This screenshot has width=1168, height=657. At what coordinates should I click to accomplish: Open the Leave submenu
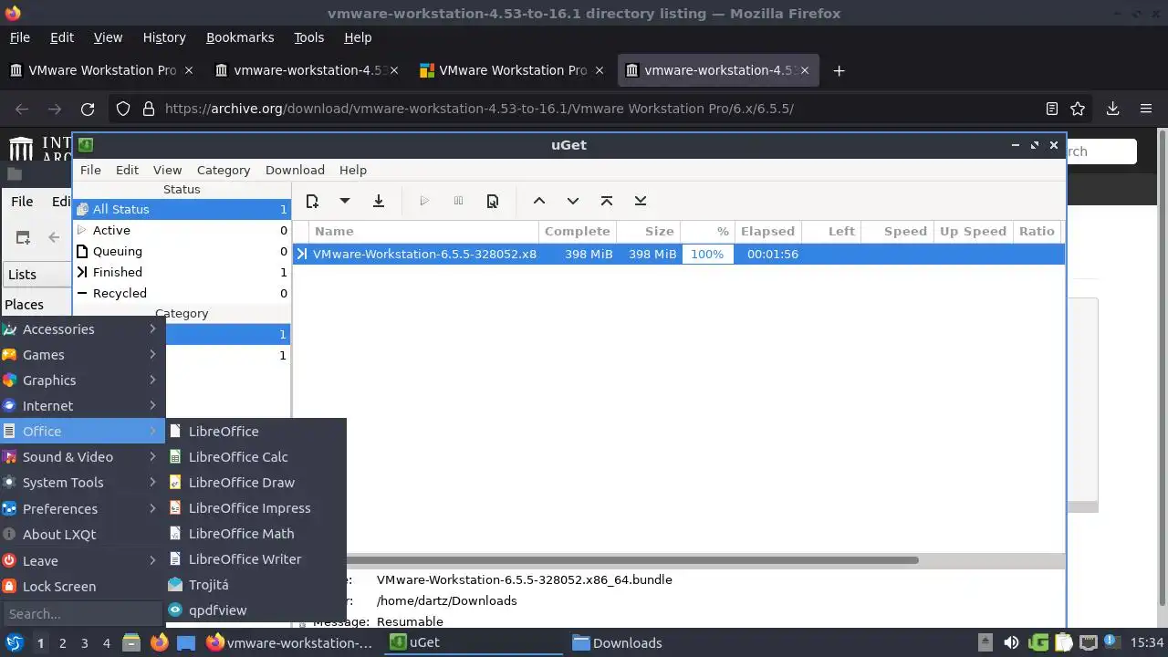tap(82, 560)
